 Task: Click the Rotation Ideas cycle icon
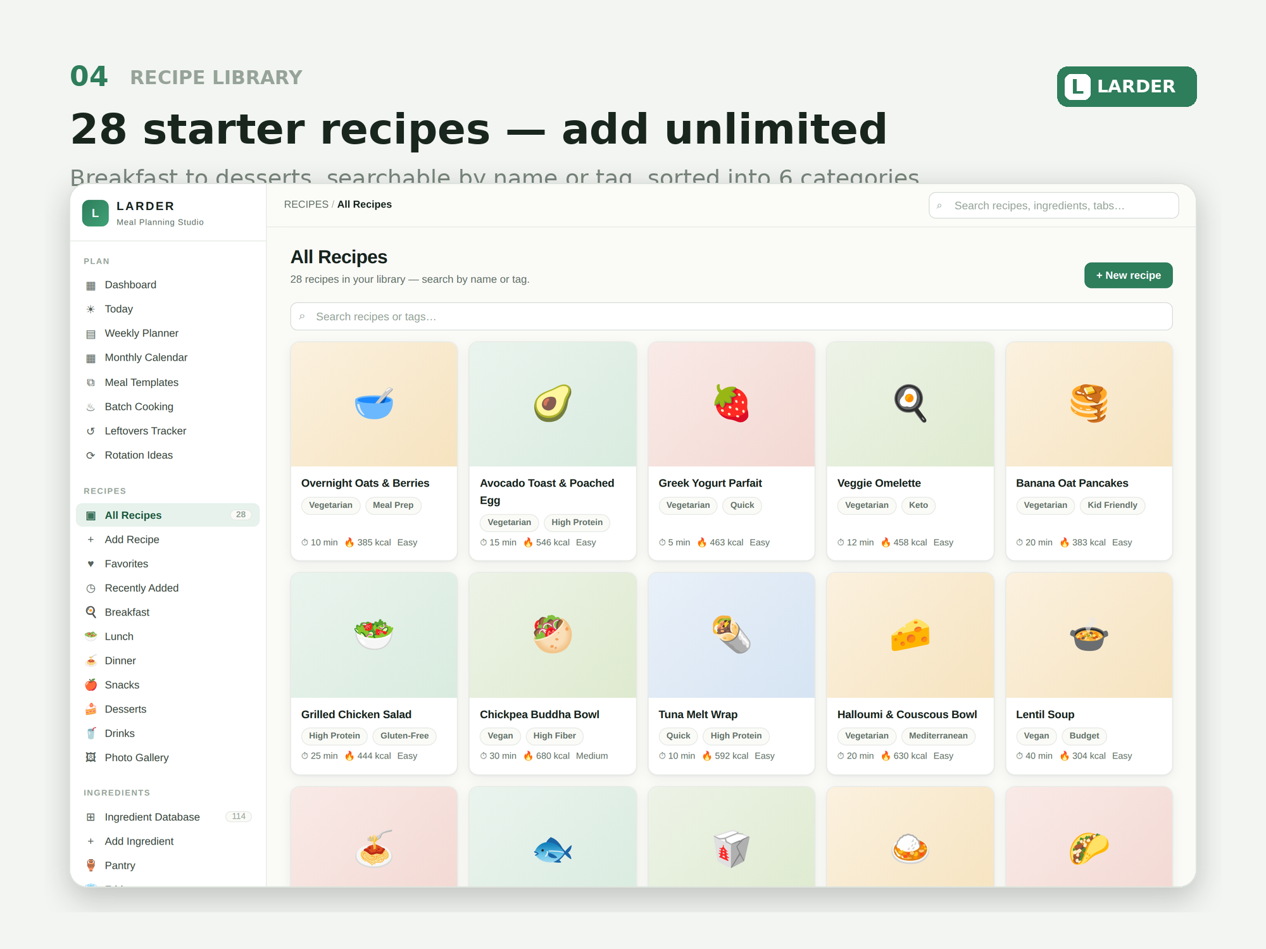click(91, 456)
